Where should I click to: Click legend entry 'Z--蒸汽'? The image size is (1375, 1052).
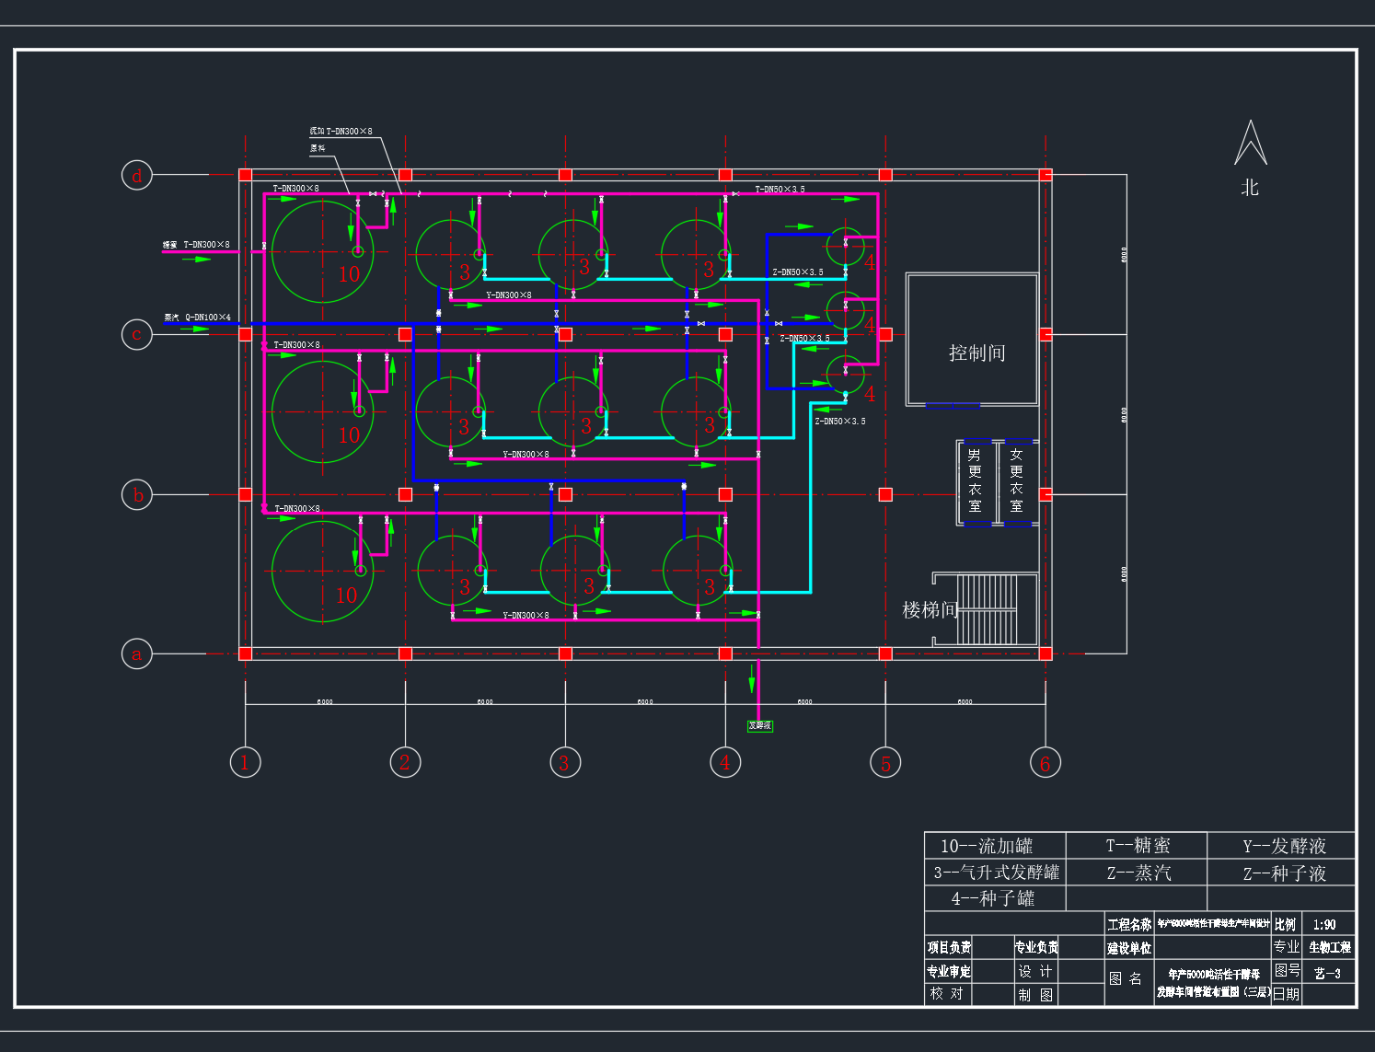[x=1139, y=873]
